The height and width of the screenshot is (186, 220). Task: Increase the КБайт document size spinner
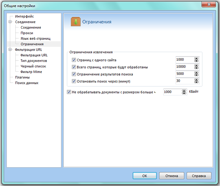[184, 91]
